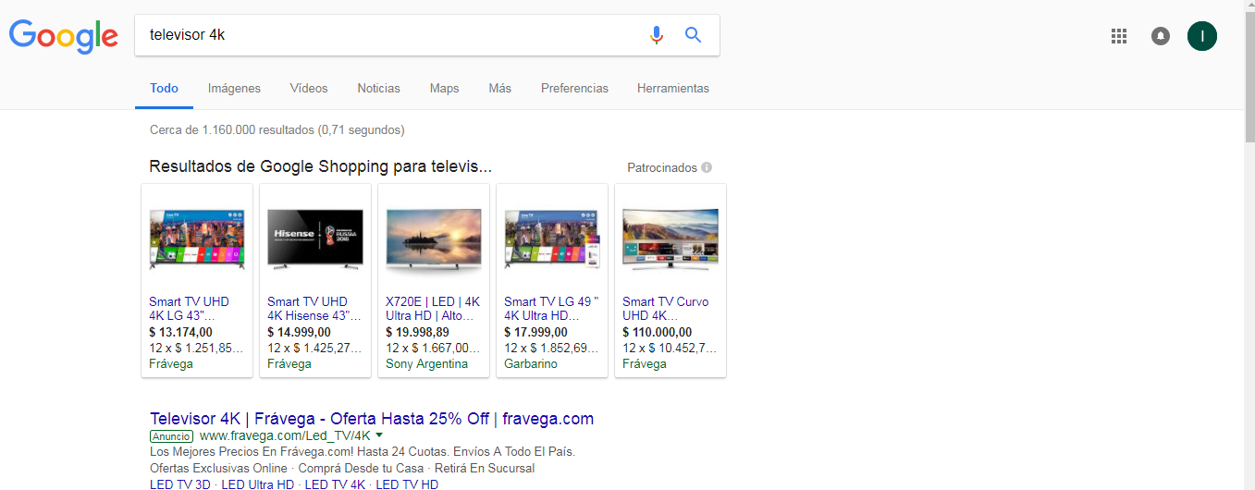This screenshot has height=490, width=1255.
Task: Open the Herramientas search tools
Action: click(x=672, y=89)
